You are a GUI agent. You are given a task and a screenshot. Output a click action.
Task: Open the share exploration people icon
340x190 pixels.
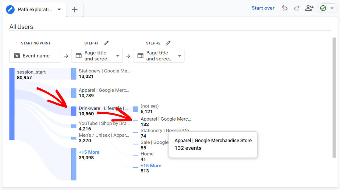tap(309, 8)
